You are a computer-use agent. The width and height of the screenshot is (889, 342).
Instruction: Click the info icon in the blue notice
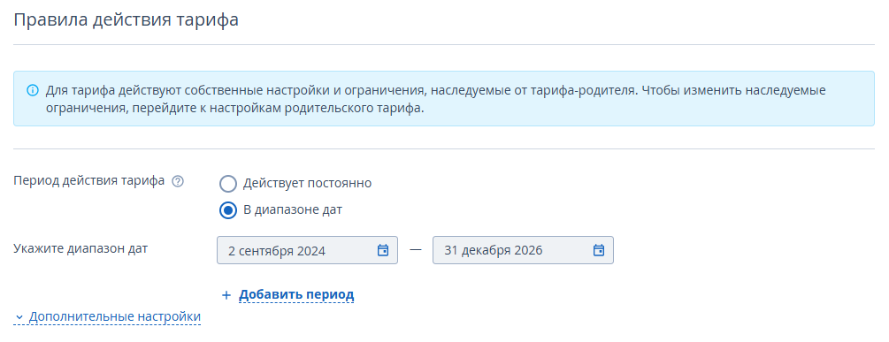[33, 91]
